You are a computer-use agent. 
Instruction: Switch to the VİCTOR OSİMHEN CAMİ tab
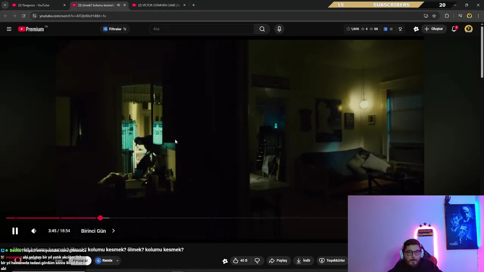coord(159,5)
